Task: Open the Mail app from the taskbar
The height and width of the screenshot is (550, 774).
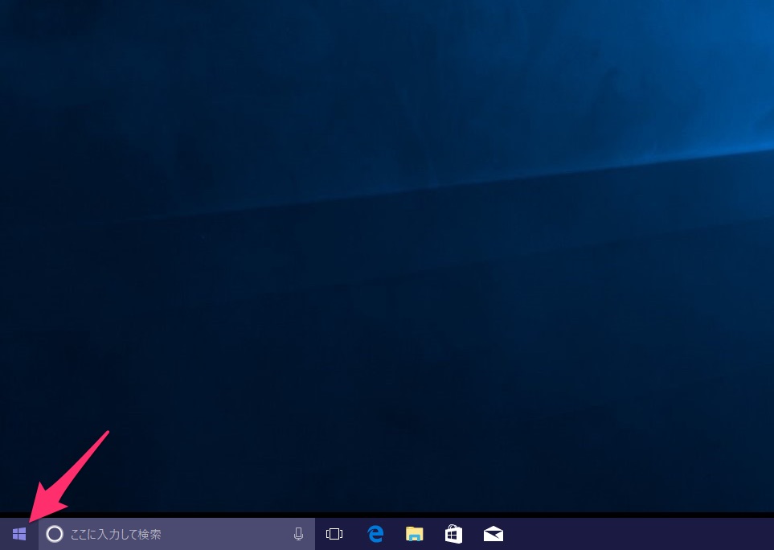Action: [493, 534]
